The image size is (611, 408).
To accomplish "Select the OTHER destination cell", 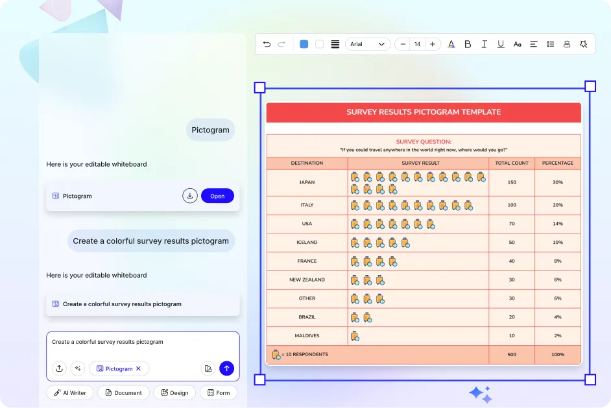I will coord(307,298).
